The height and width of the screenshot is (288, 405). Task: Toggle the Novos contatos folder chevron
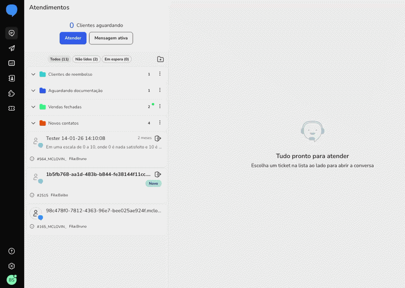(33, 123)
